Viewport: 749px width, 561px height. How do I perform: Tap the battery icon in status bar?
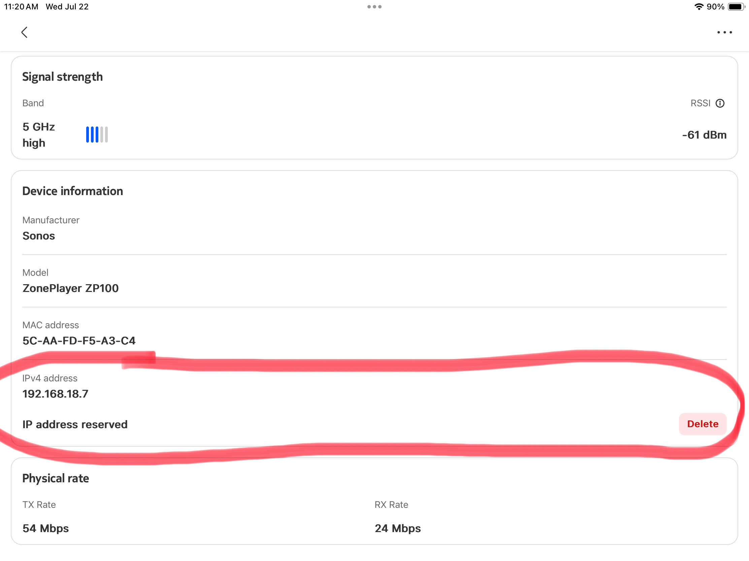(736, 7)
